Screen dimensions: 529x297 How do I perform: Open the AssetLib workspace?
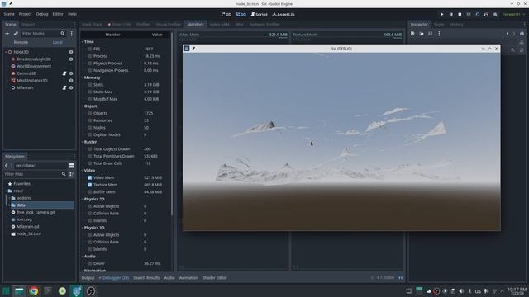click(x=284, y=15)
